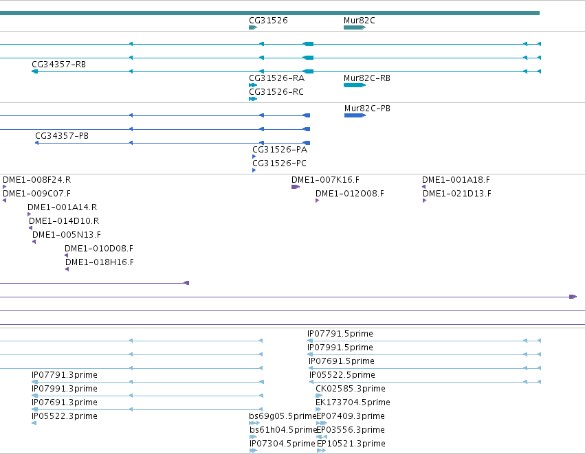Select the DME1-001A18.F feature label

click(x=456, y=180)
